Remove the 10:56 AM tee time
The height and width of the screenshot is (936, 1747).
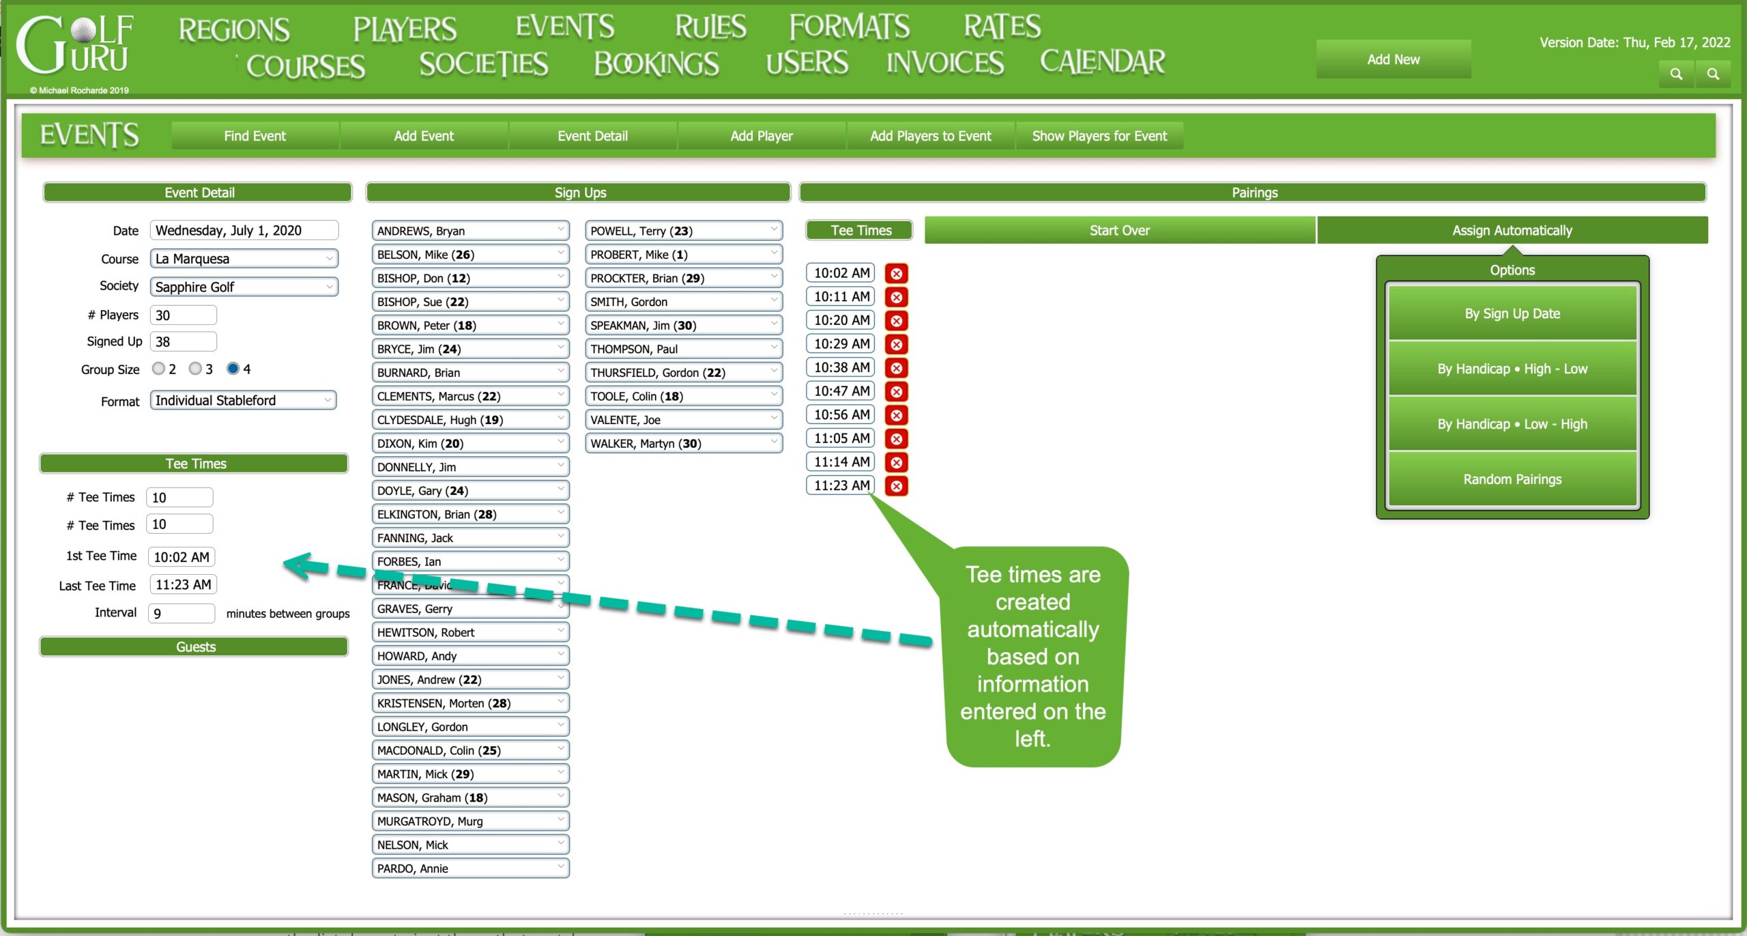click(896, 415)
